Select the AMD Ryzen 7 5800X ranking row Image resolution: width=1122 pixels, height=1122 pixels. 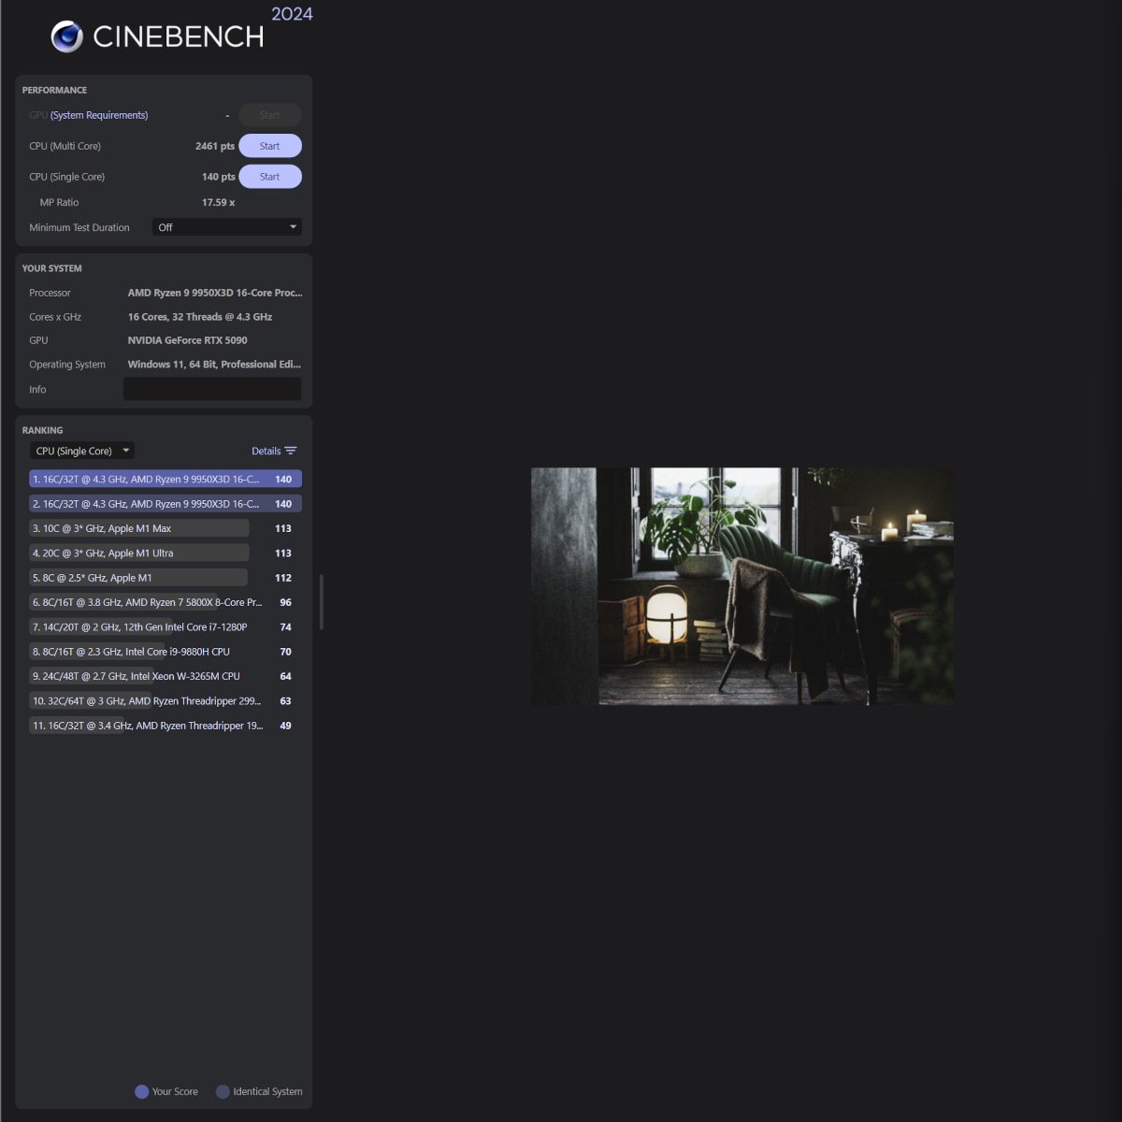click(x=165, y=602)
